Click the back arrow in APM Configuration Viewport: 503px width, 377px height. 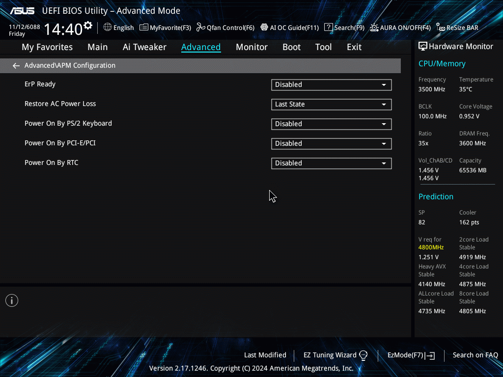(x=16, y=65)
